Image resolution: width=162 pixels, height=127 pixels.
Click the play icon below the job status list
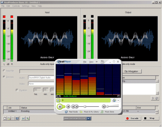click(x=153, y=98)
